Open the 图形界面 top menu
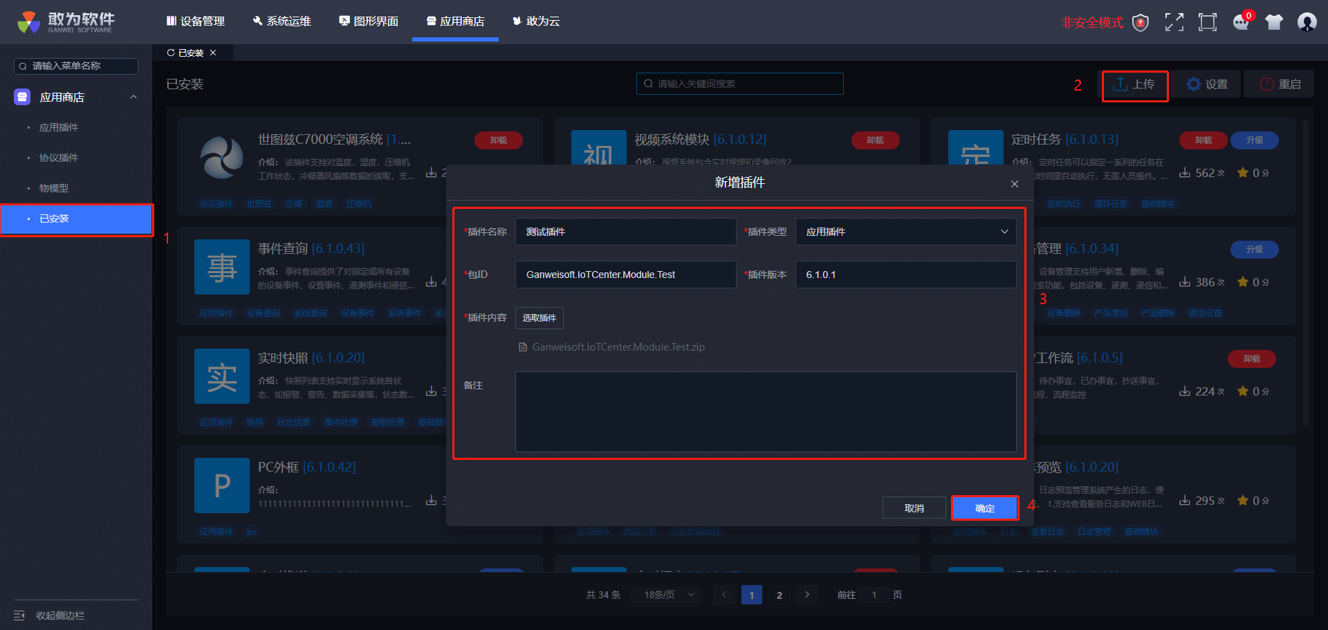The height and width of the screenshot is (630, 1328). click(369, 21)
